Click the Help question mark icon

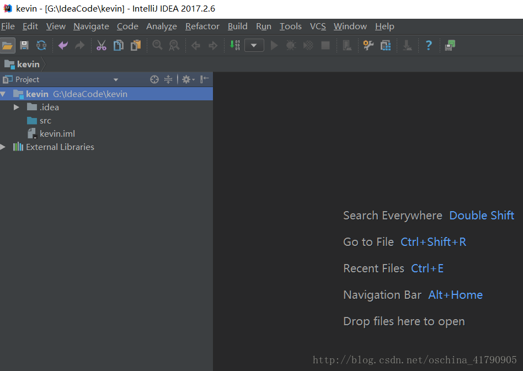pyautogui.click(x=429, y=45)
